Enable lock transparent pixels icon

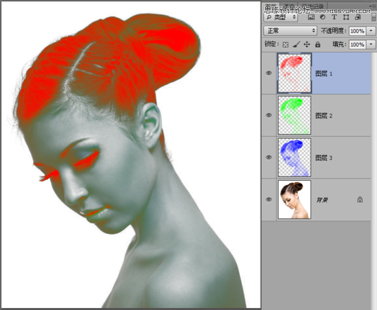pyautogui.click(x=285, y=44)
